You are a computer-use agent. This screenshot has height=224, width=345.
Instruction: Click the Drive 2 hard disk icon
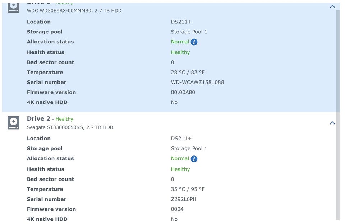point(14,122)
